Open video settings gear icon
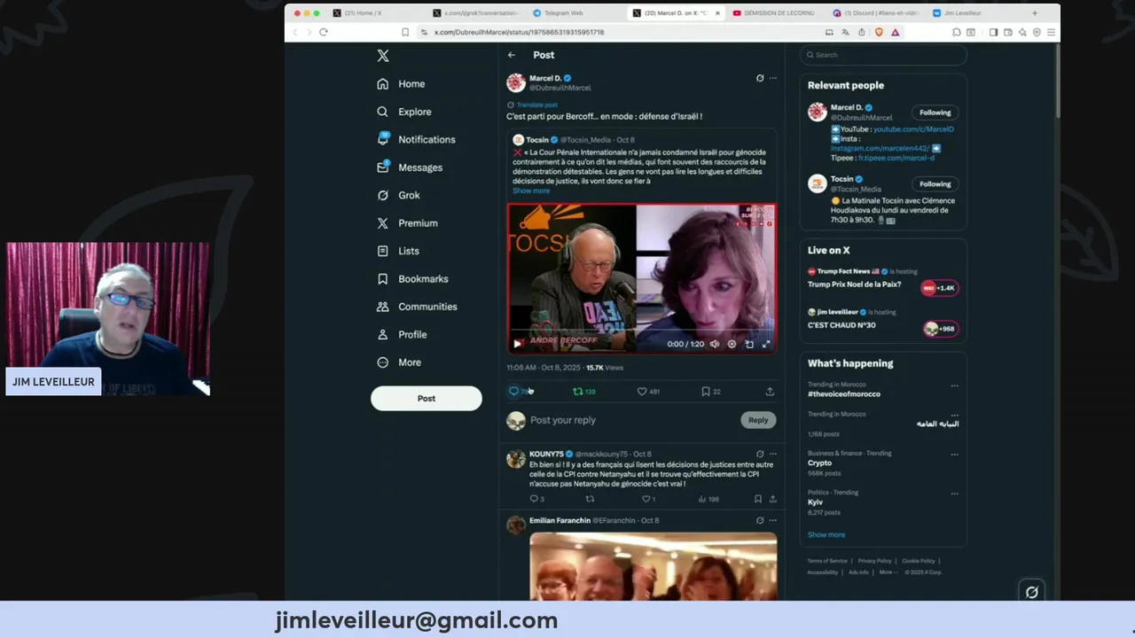Viewport: 1135px width, 638px height. click(732, 344)
